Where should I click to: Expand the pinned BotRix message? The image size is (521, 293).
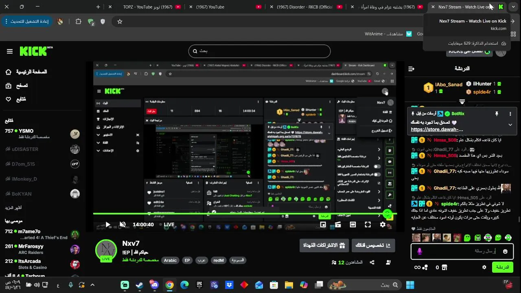(510, 125)
